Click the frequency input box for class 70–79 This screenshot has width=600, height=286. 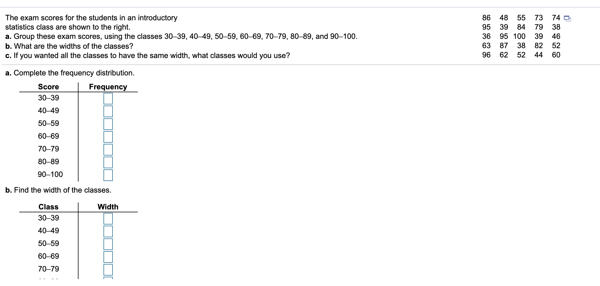coord(108,149)
